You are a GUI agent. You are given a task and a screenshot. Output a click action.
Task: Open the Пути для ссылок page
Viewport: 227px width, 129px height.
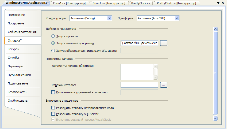click(22, 75)
